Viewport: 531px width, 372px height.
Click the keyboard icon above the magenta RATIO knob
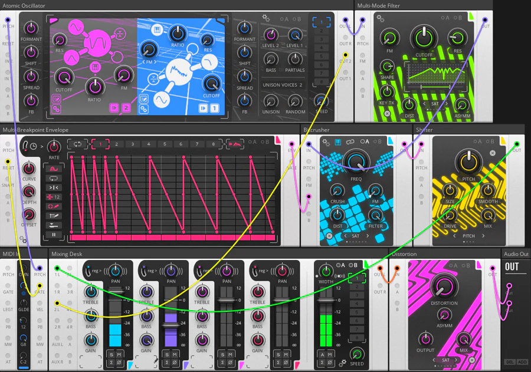tap(93, 68)
